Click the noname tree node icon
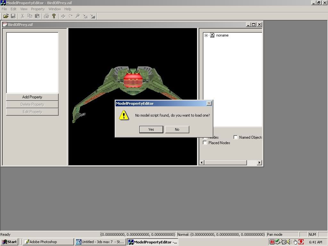328x246 pixels. coord(212,35)
